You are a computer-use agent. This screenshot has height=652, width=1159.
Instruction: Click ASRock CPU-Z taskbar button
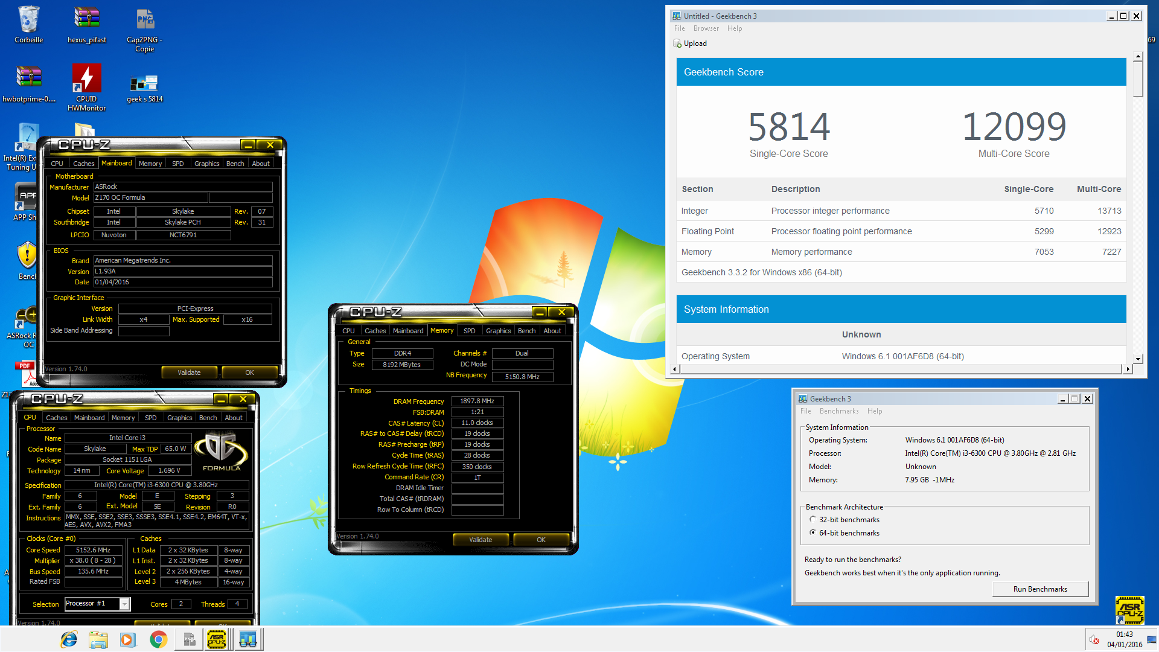[217, 639]
